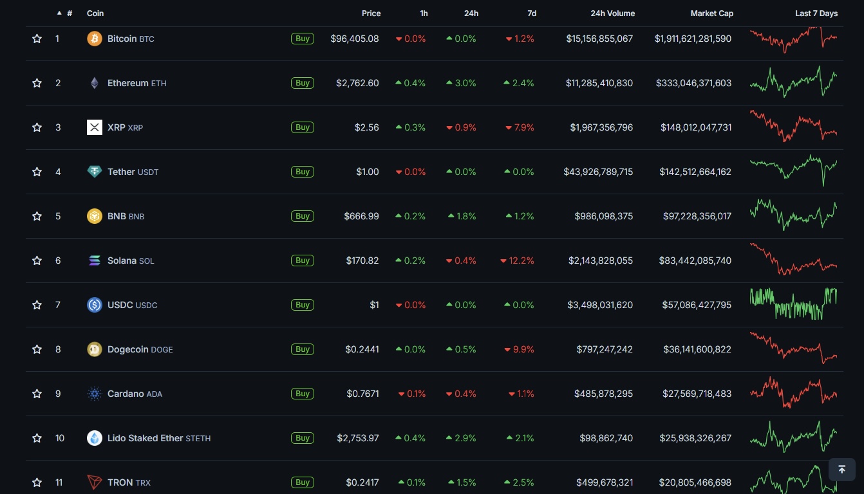Sort by the Coin column header
This screenshot has height=494, width=864.
click(x=95, y=13)
